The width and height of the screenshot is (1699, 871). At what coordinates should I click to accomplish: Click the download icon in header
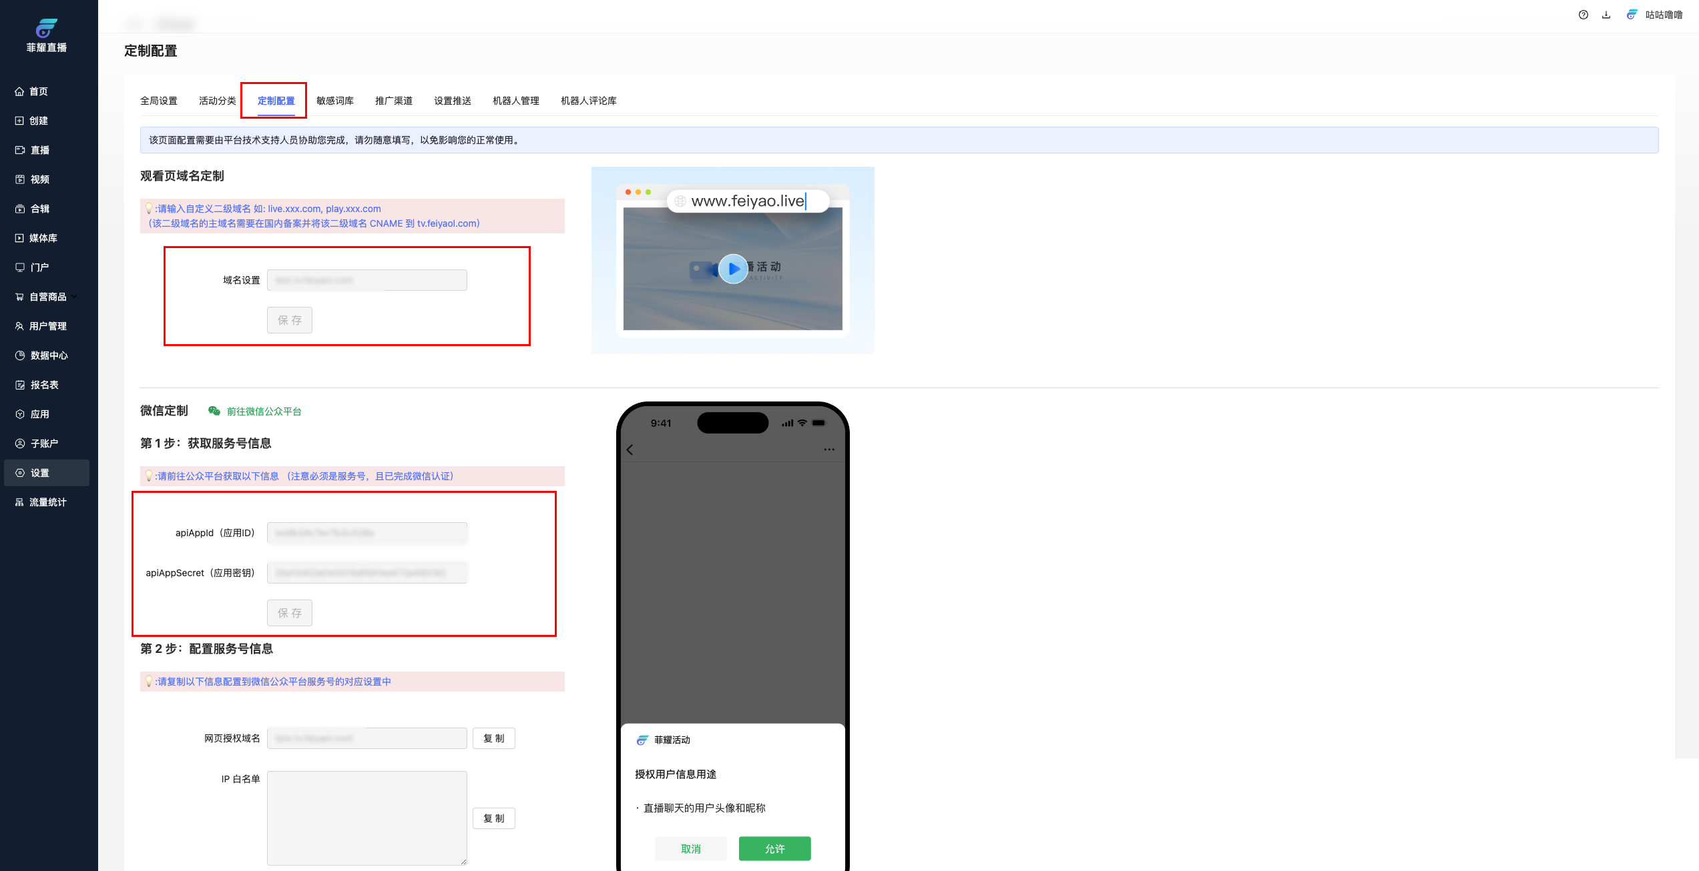click(x=1606, y=15)
